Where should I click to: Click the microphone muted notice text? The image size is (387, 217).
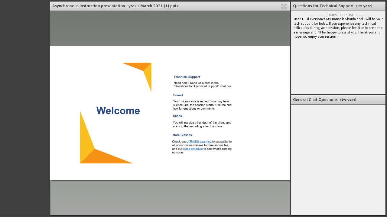point(203,105)
